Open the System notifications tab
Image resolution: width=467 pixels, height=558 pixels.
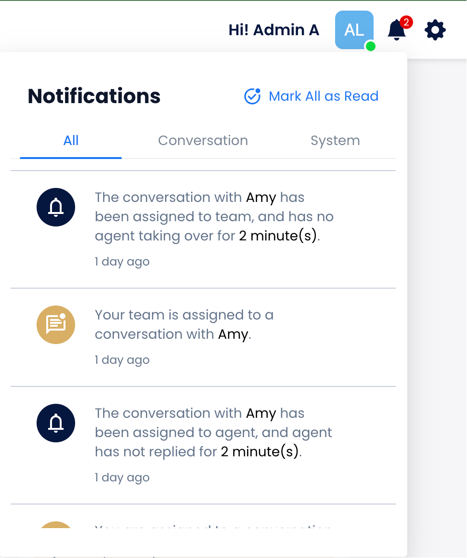pos(335,141)
